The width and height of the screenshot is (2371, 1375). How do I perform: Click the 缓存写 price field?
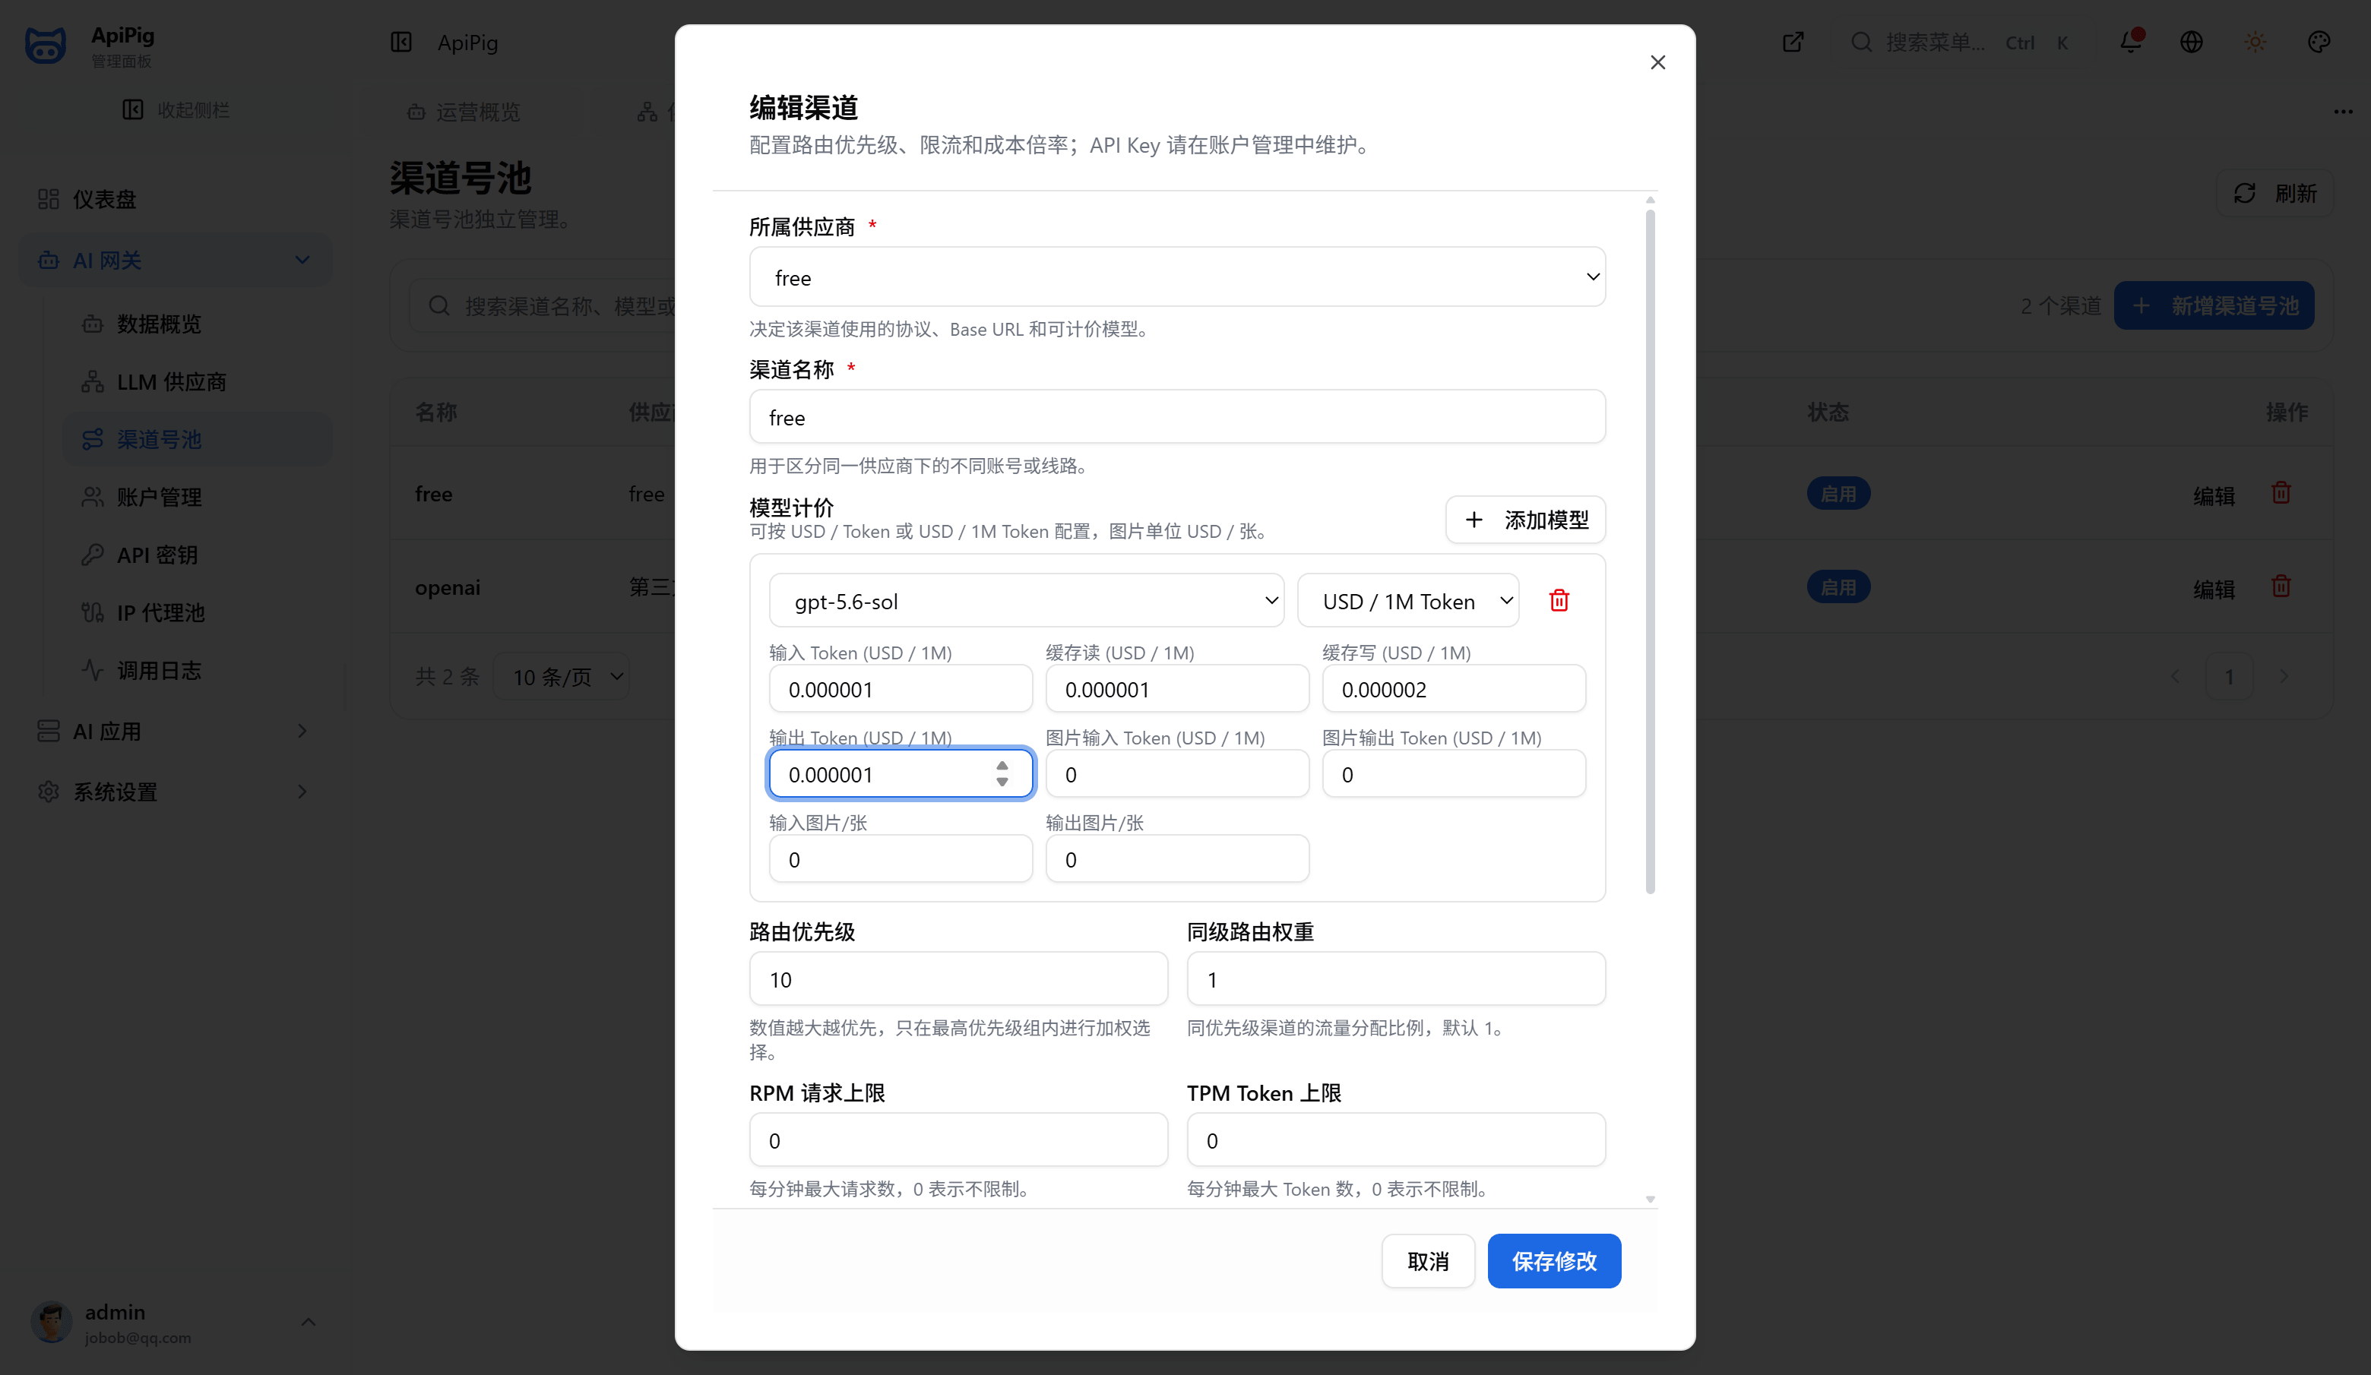click(1454, 688)
